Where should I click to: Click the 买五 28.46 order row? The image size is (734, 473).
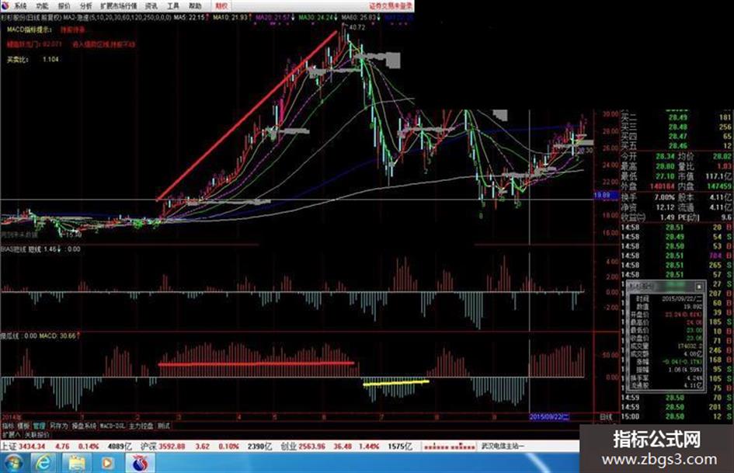pos(677,146)
